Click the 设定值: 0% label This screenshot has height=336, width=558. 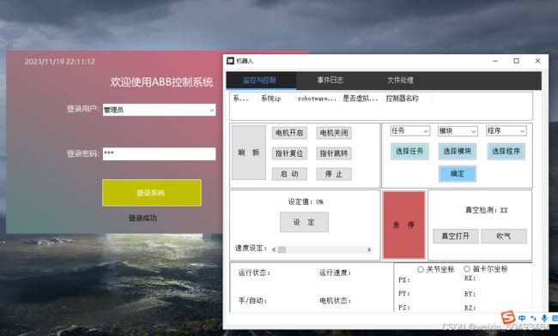pyautogui.click(x=306, y=201)
